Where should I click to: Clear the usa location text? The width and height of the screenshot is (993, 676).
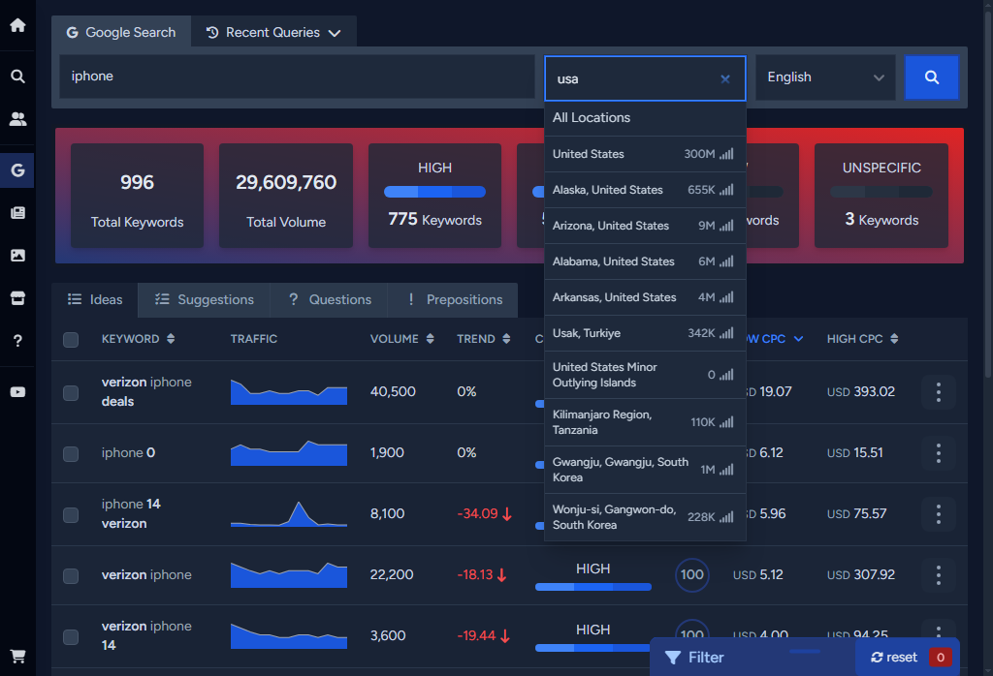725,79
